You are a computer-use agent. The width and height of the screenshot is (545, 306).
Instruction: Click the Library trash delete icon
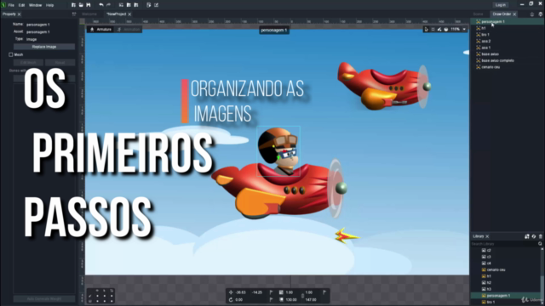[541, 236]
